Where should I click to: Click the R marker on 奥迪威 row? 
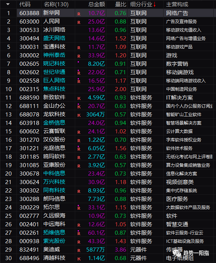[79, 251]
